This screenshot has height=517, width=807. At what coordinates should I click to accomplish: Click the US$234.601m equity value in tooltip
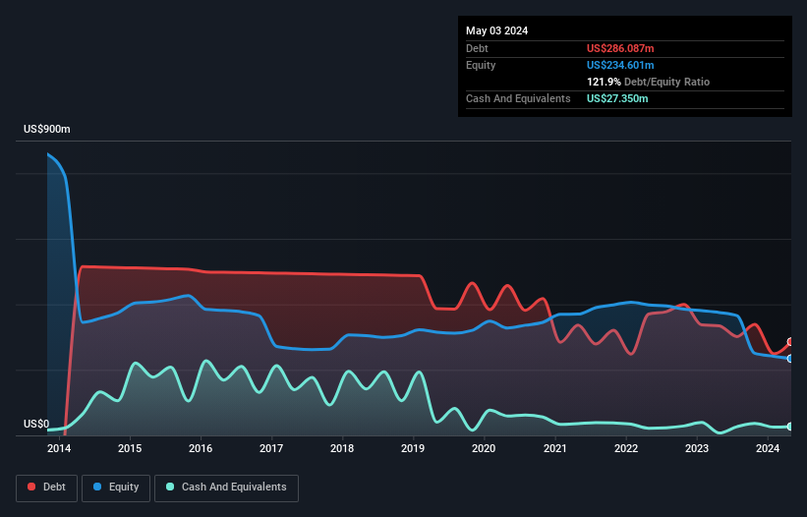pyautogui.click(x=620, y=65)
